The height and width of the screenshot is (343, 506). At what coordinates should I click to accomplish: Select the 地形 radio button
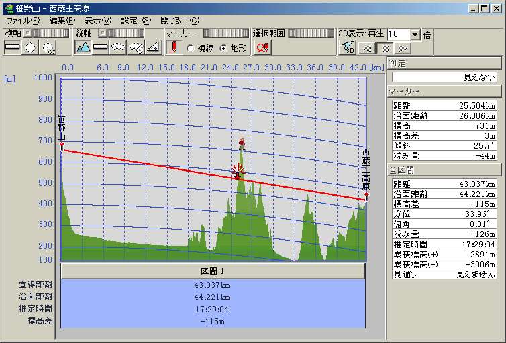tap(223, 48)
